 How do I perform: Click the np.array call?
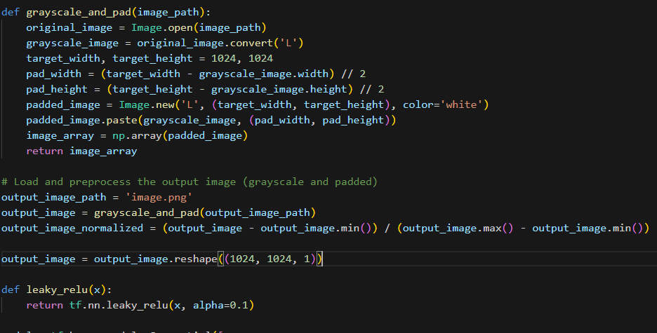[138, 135]
